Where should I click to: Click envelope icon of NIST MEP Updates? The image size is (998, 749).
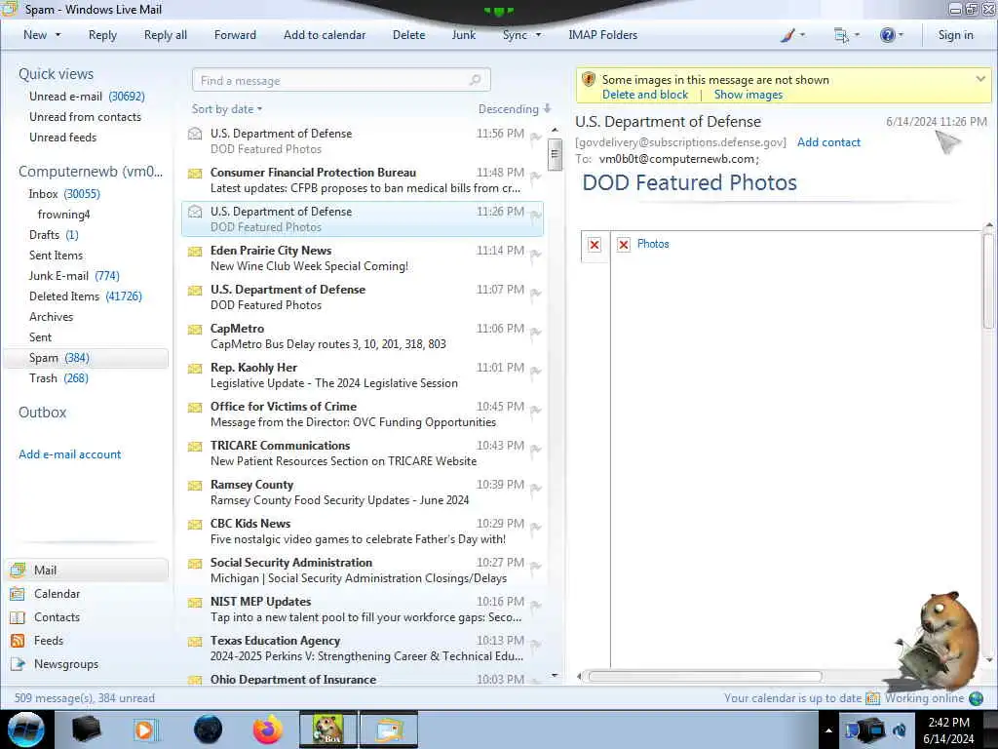pos(195,602)
